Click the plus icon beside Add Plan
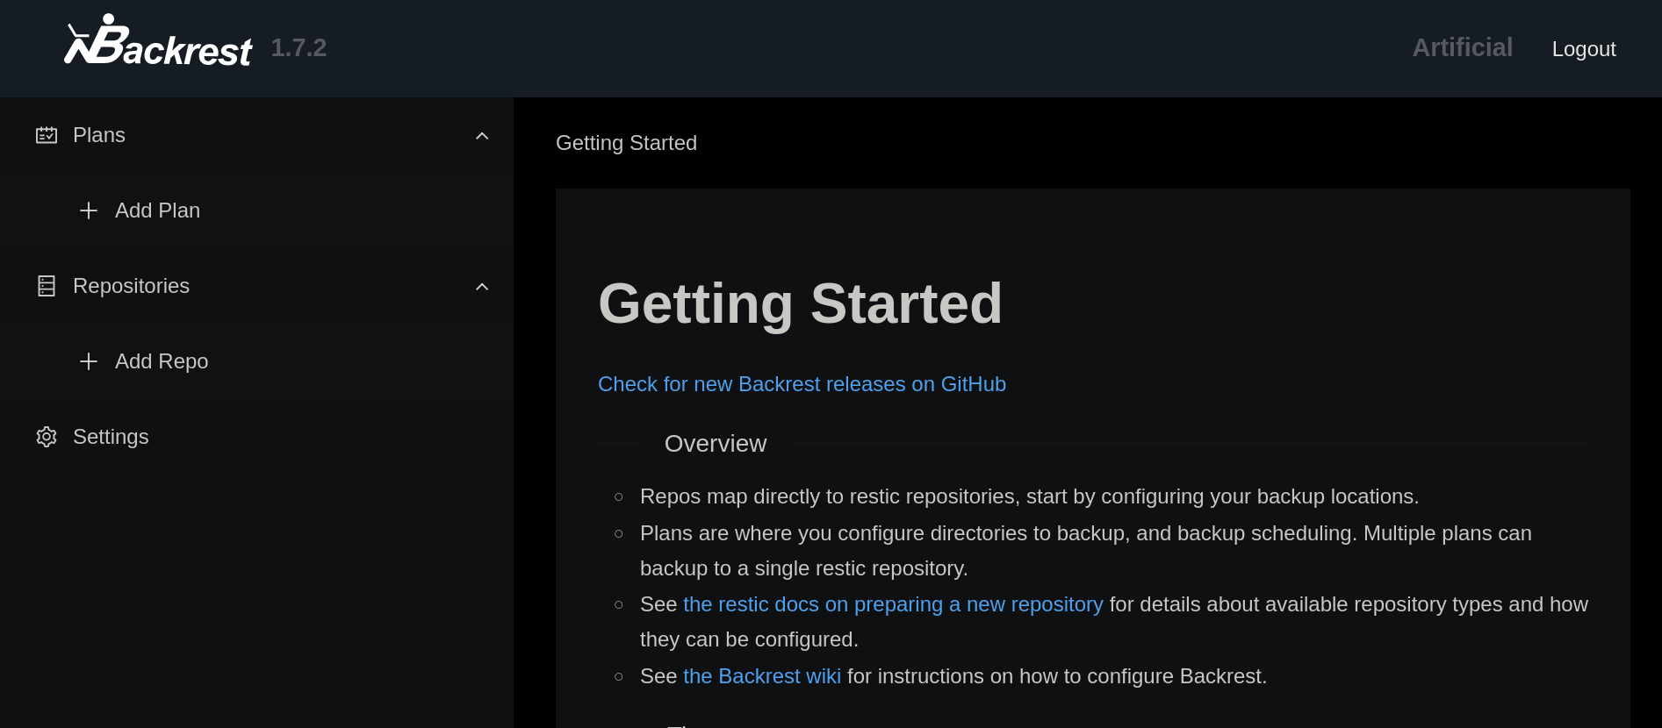1662x728 pixels. pyautogui.click(x=89, y=211)
